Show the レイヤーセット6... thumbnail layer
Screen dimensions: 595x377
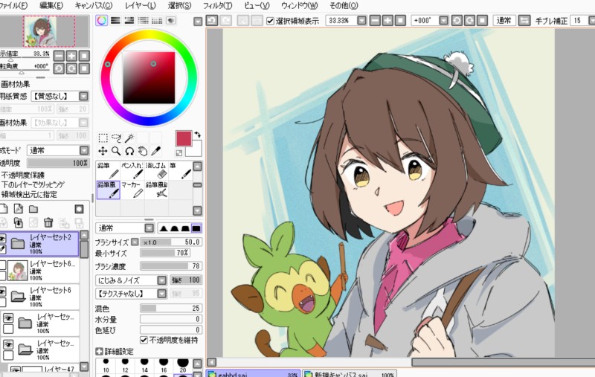coord(3,265)
